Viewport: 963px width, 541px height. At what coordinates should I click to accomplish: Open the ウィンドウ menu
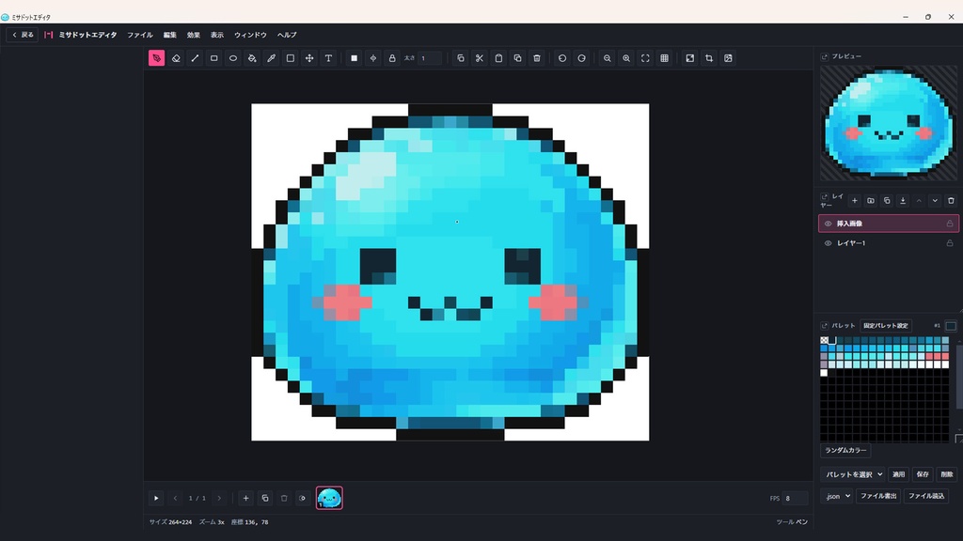pos(250,35)
